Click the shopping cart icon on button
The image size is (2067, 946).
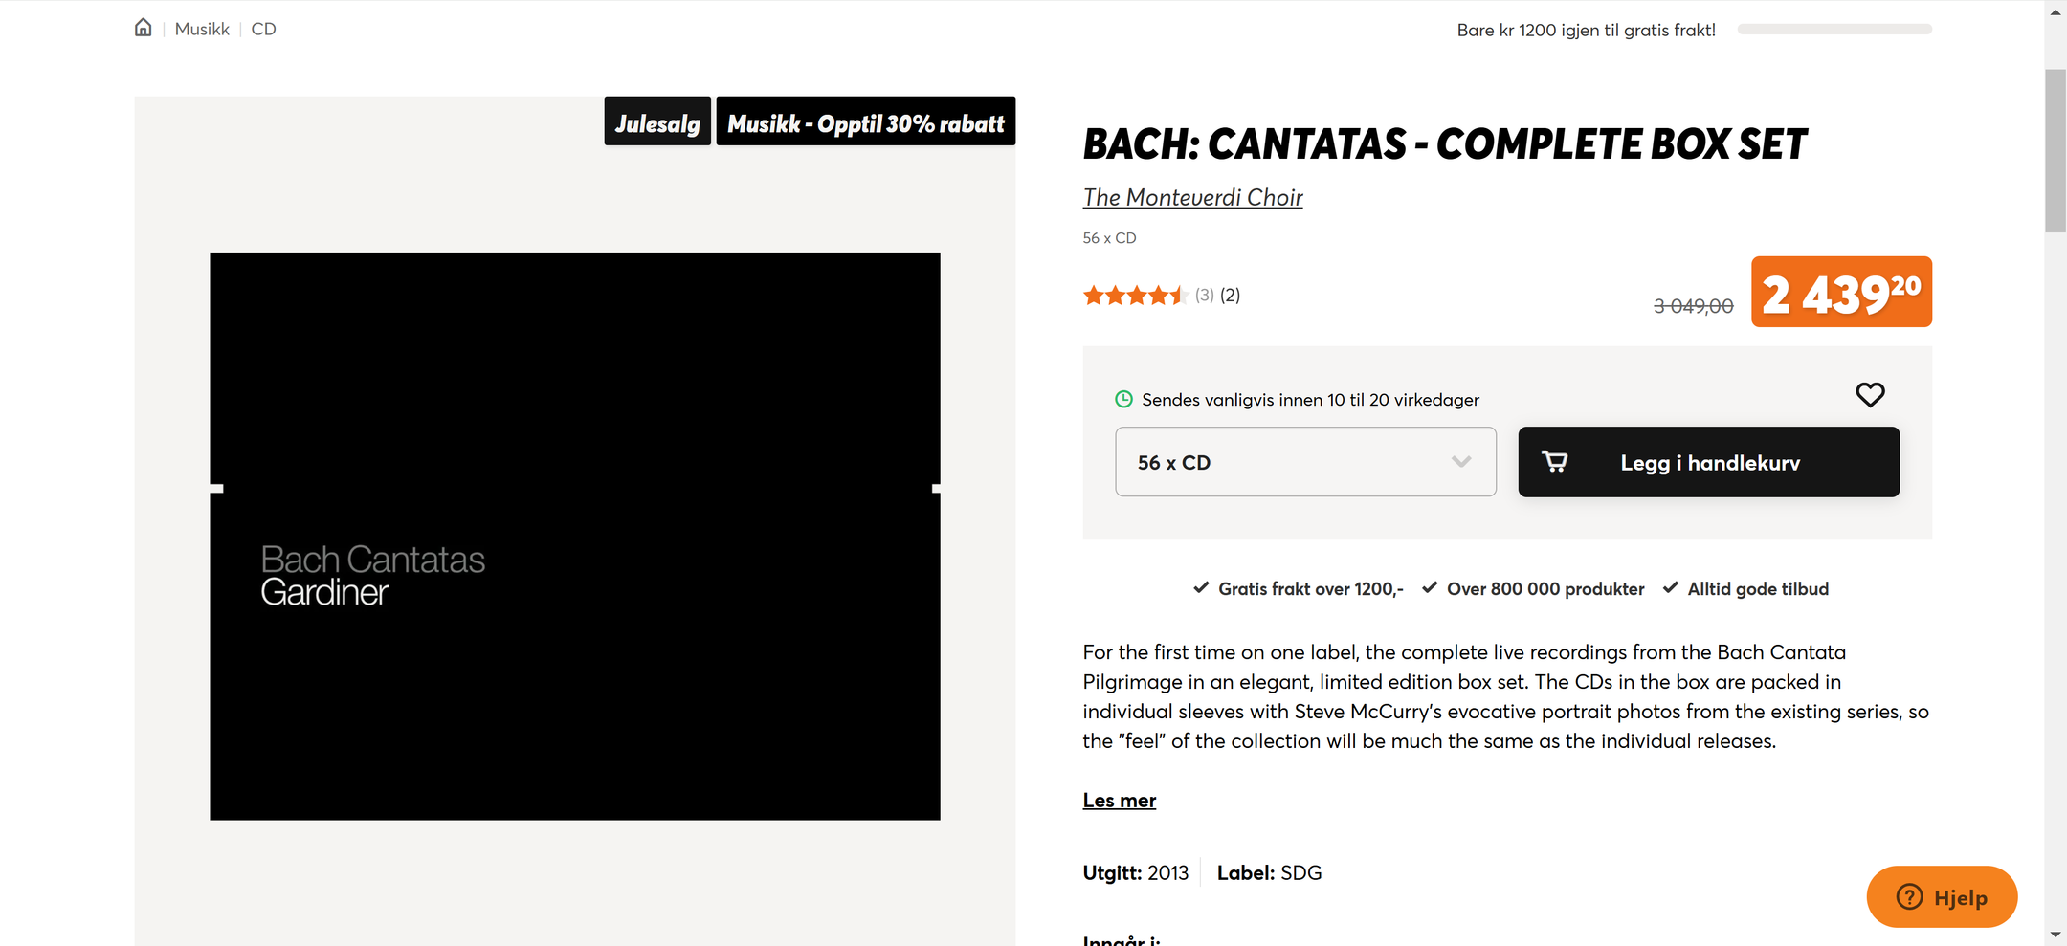tap(1555, 462)
